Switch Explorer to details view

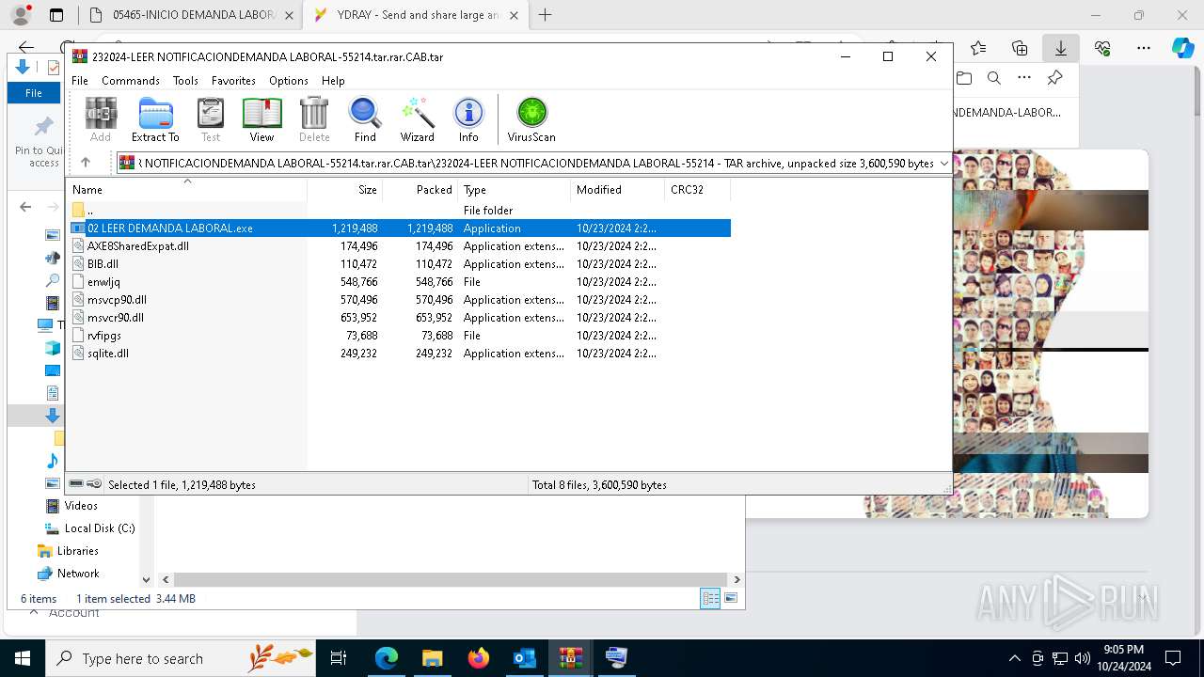tap(710, 599)
